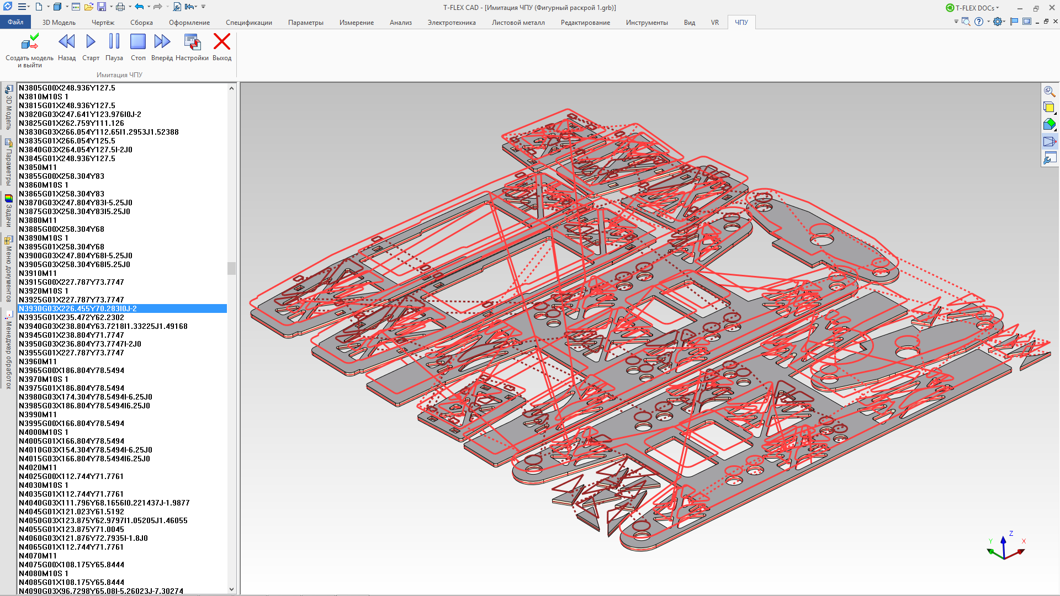Save document with floppy disk icon

102,7
